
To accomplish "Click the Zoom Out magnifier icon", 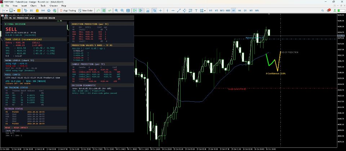I will 122,10.
